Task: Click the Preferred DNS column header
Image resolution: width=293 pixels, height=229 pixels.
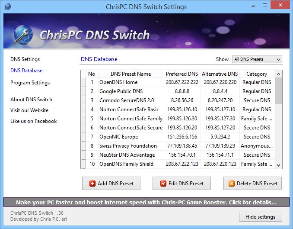Action: [x=182, y=74]
